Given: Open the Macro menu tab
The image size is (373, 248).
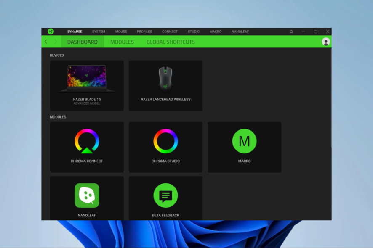Looking at the screenshot, I should click(x=215, y=32).
